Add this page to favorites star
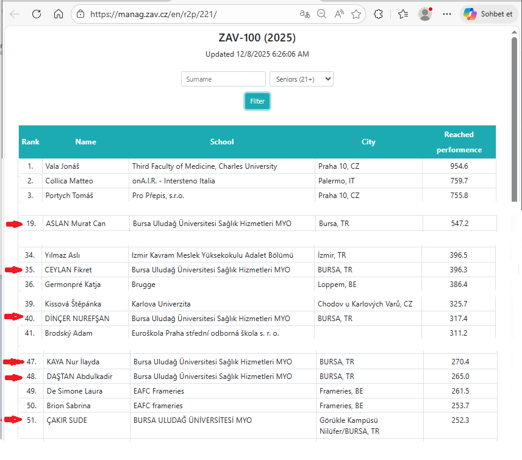522x460 pixels. coord(356,14)
